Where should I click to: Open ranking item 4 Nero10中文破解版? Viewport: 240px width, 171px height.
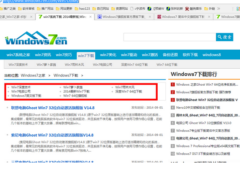(x=198, y=108)
